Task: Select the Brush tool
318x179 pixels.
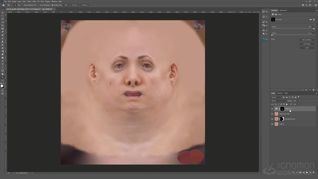Action: (x=3, y=38)
